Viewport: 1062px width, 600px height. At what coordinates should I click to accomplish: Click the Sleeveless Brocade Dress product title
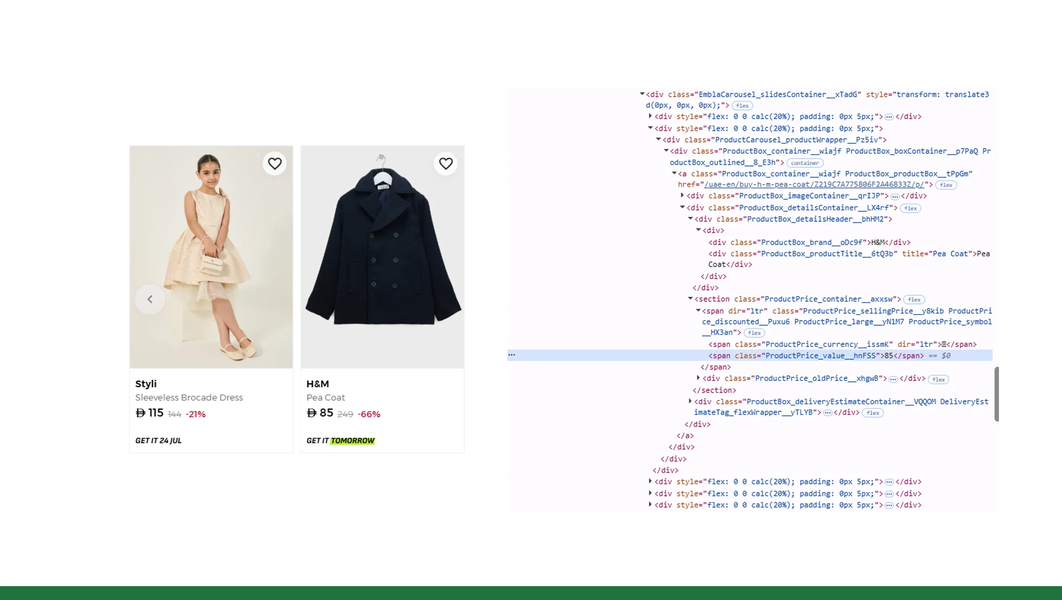tap(189, 397)
